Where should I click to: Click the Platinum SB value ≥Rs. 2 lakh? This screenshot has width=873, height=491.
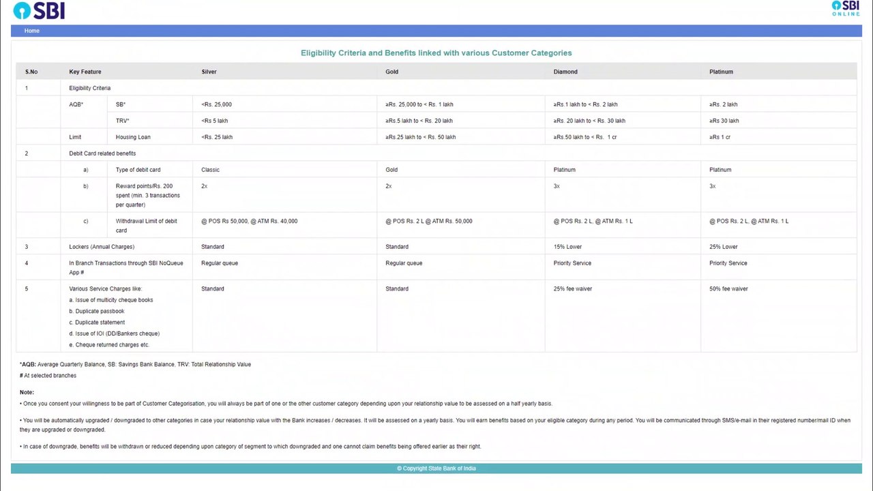coord(723,104)
